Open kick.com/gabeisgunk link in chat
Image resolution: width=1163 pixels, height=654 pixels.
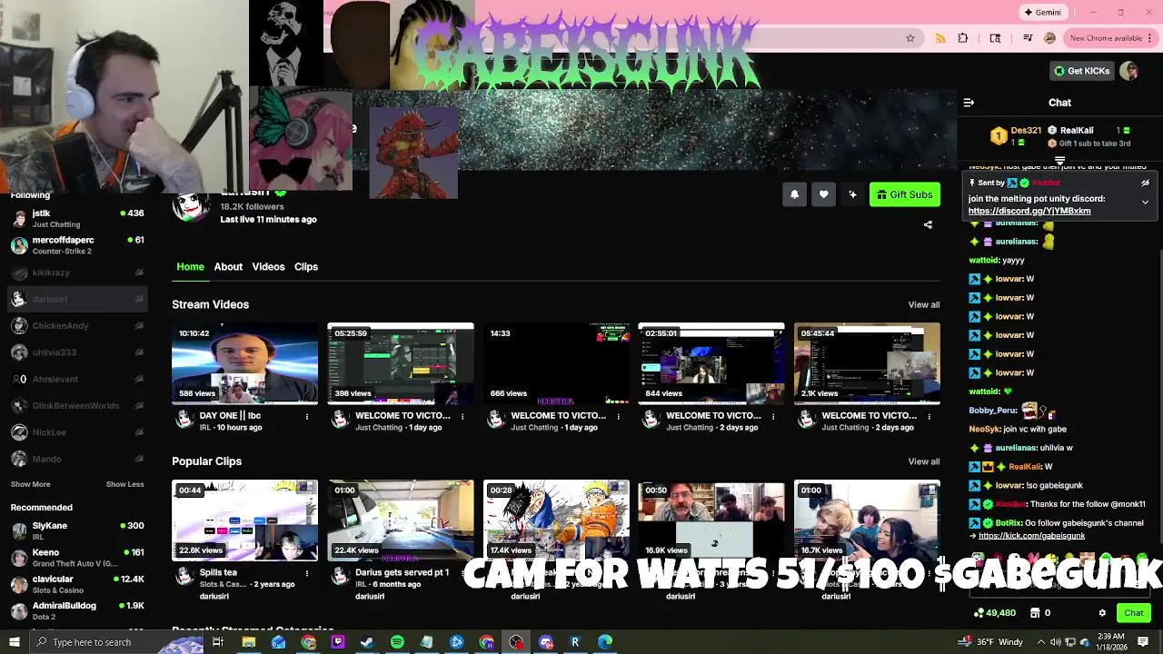pos(1031,536)
